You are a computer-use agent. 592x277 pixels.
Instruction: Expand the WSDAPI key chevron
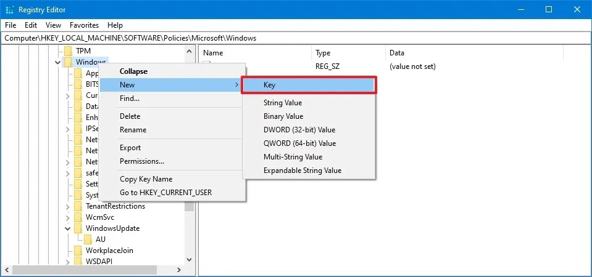tap(67, 262)
